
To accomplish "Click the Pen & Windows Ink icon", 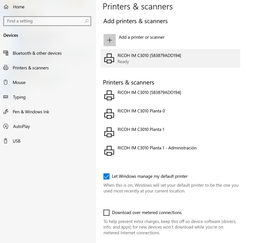I will point(6,112).
